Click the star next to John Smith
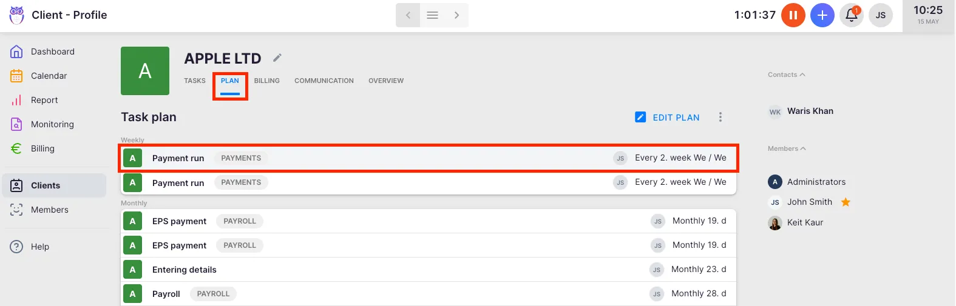The height and width of the screenshot is (306, 956). point(846,202)
